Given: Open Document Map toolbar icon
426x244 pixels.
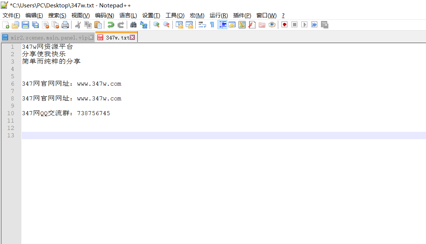Looking at the screenshot, I should pos(242,25).
